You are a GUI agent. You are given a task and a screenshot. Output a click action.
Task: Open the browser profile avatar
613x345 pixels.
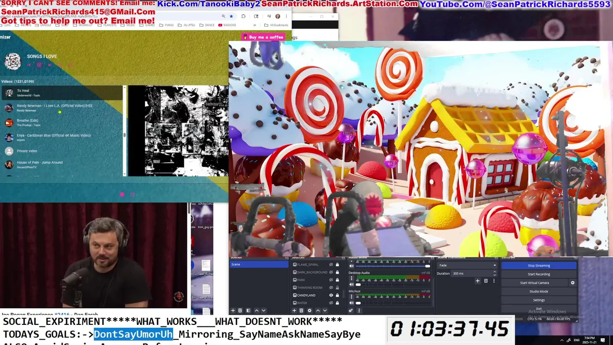point(277,16)
